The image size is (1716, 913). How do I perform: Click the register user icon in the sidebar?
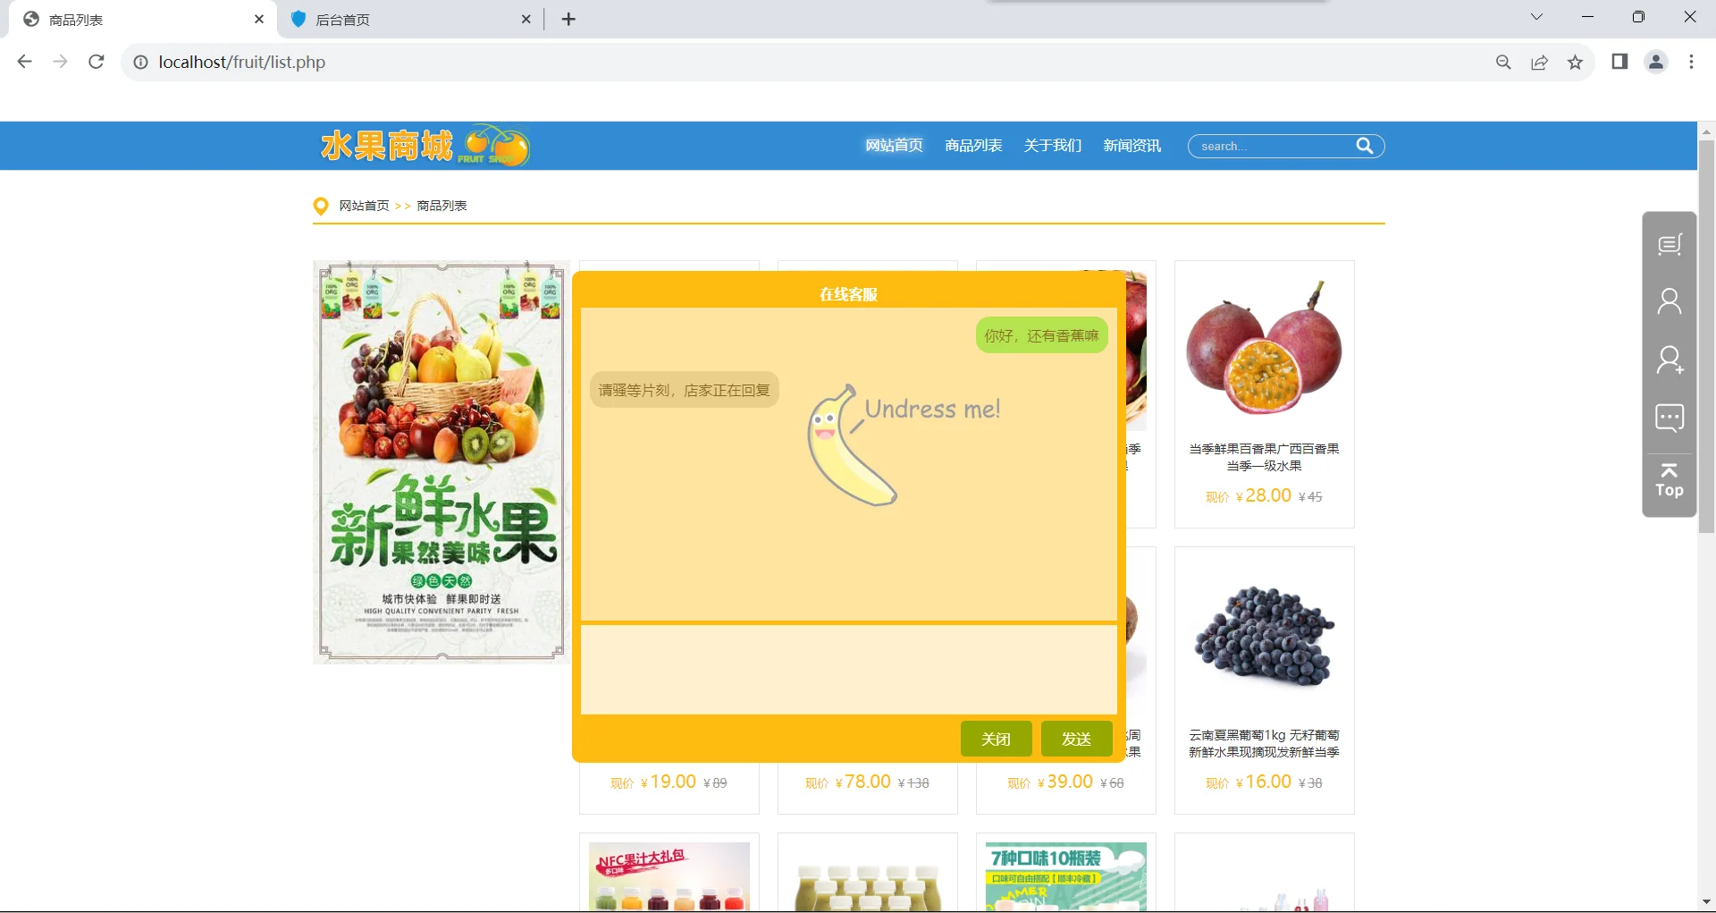(x=1670, y=359)
